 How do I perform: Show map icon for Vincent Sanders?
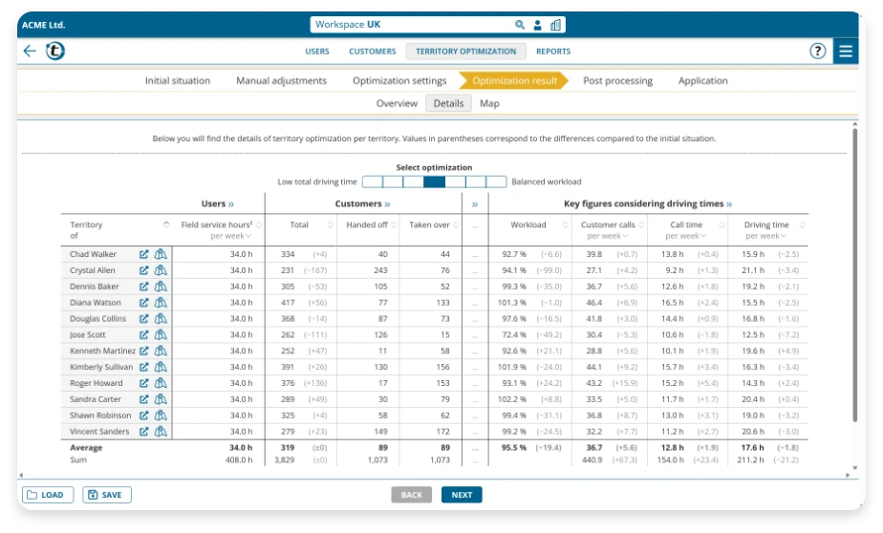161,432
